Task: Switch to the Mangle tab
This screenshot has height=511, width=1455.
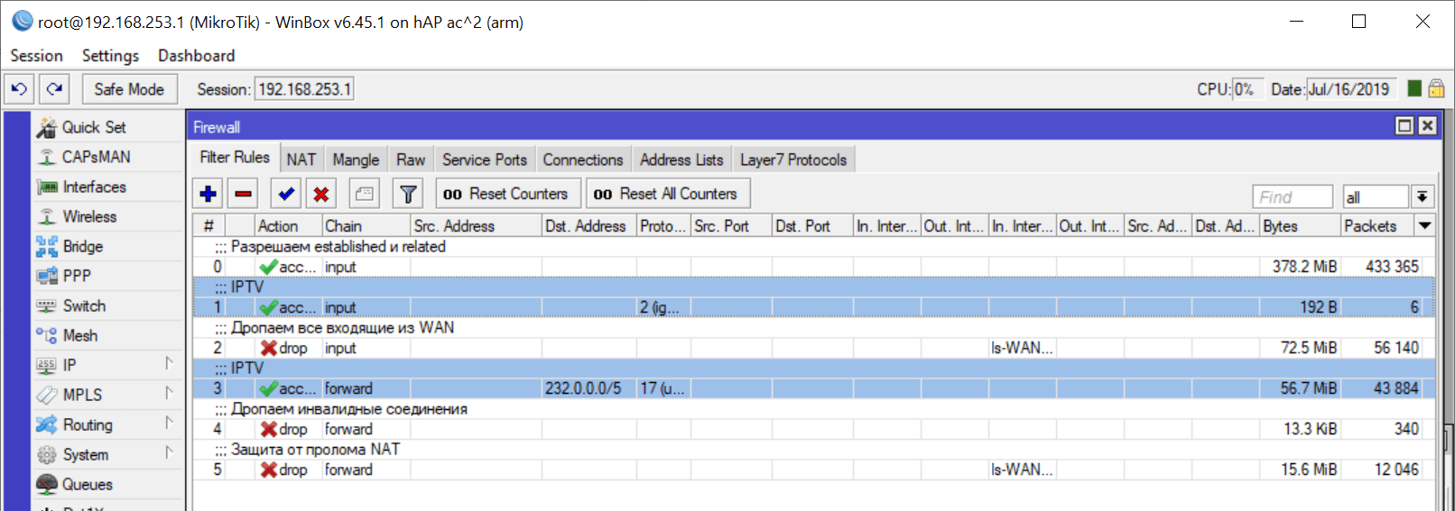Action: (x=356, y=160)
